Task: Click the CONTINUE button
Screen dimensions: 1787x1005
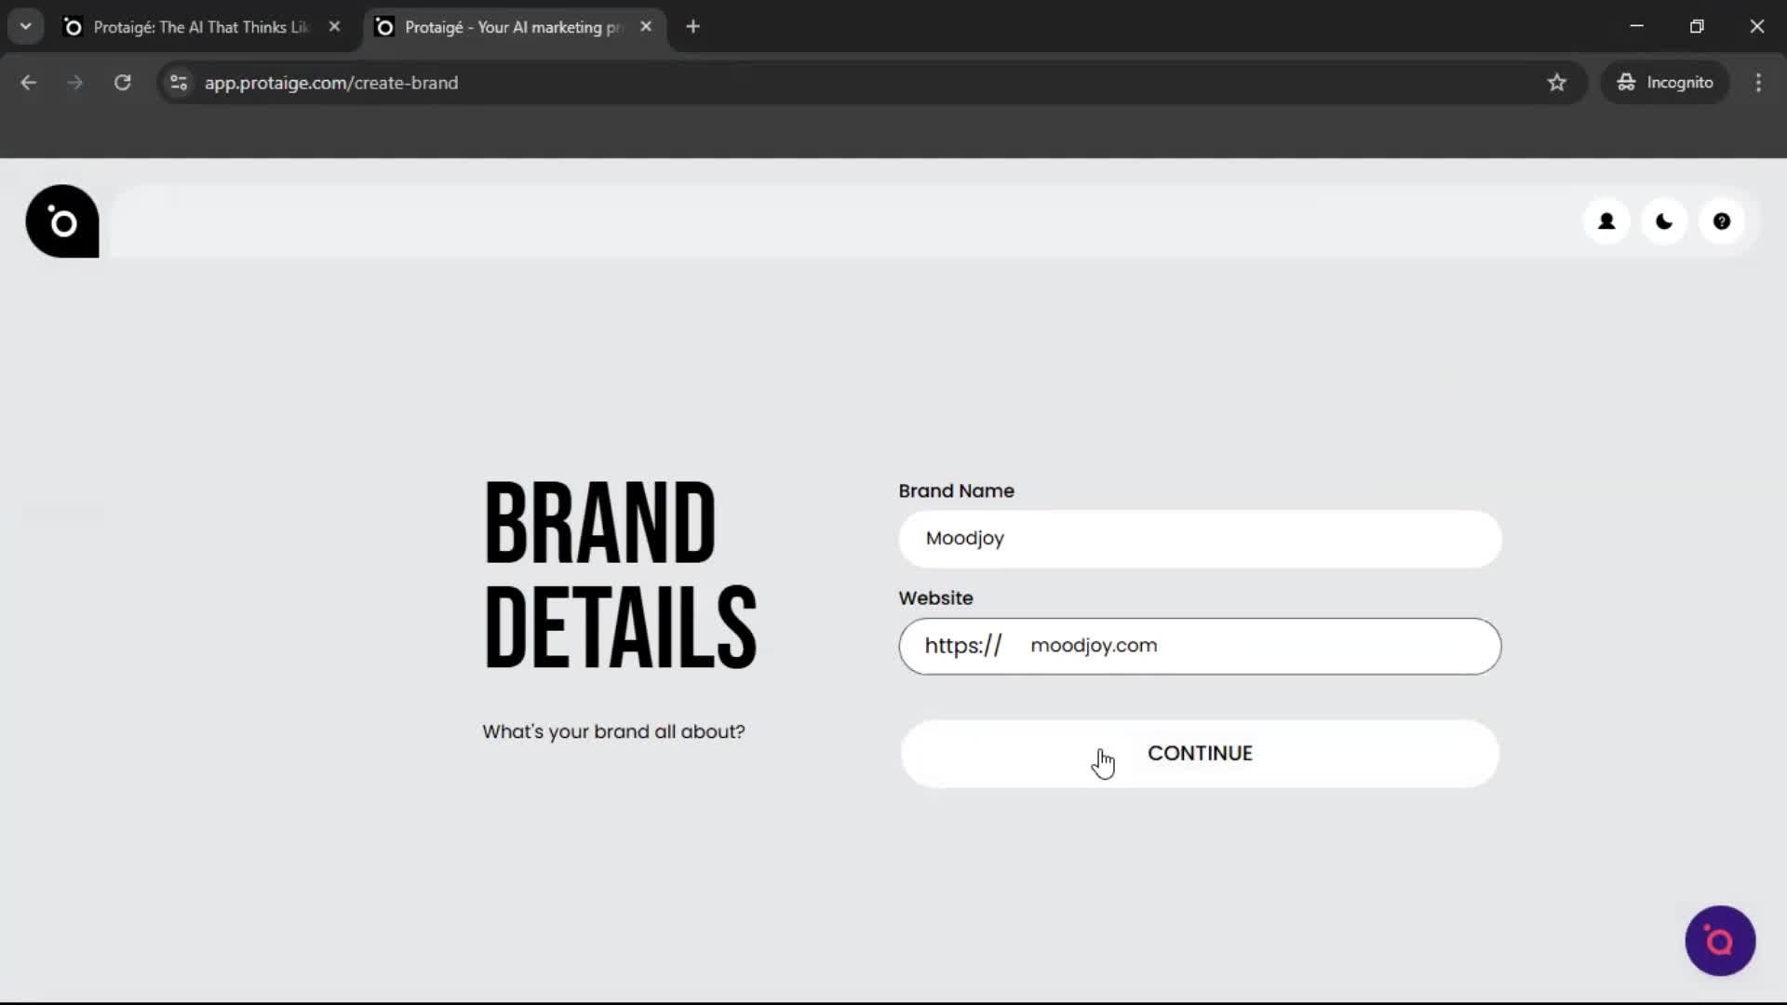Action: click(1200, 753)
